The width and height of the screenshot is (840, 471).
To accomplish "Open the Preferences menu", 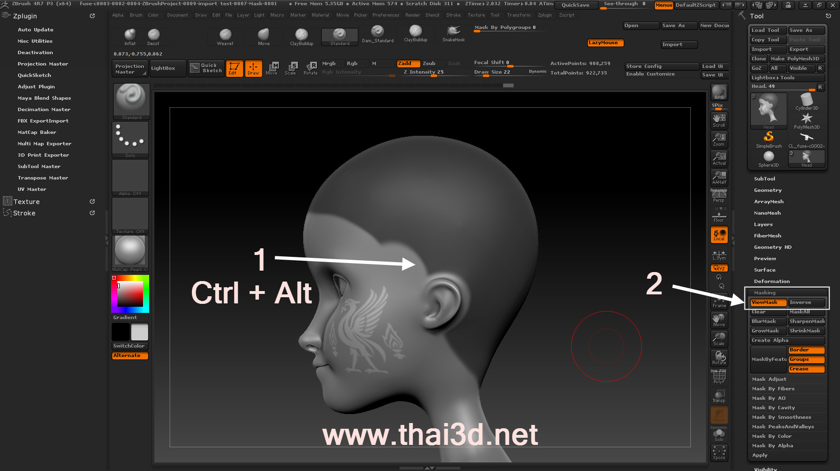I will pos(385,15).
